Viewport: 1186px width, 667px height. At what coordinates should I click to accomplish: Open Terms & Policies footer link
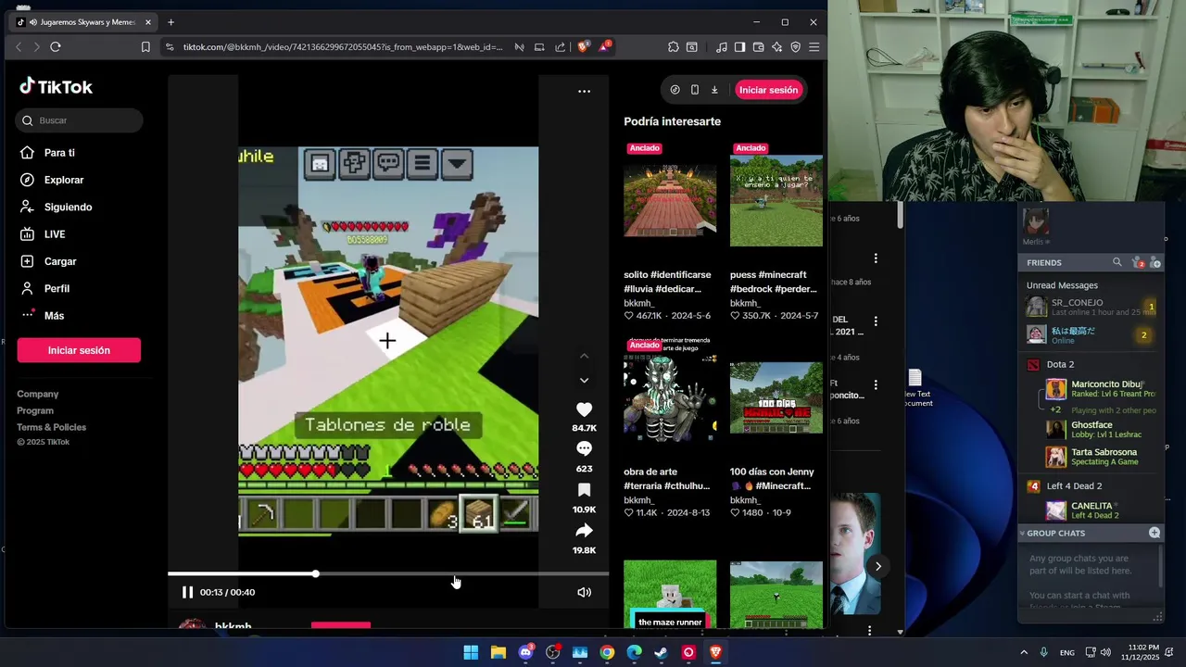pyautogui.click(x=51, y=427)
